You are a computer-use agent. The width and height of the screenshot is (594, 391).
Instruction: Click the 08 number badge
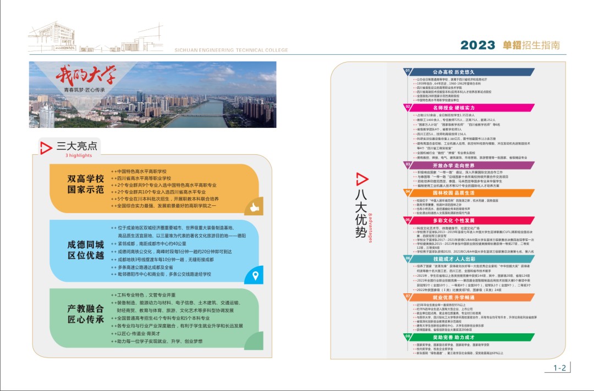point(408,336)
